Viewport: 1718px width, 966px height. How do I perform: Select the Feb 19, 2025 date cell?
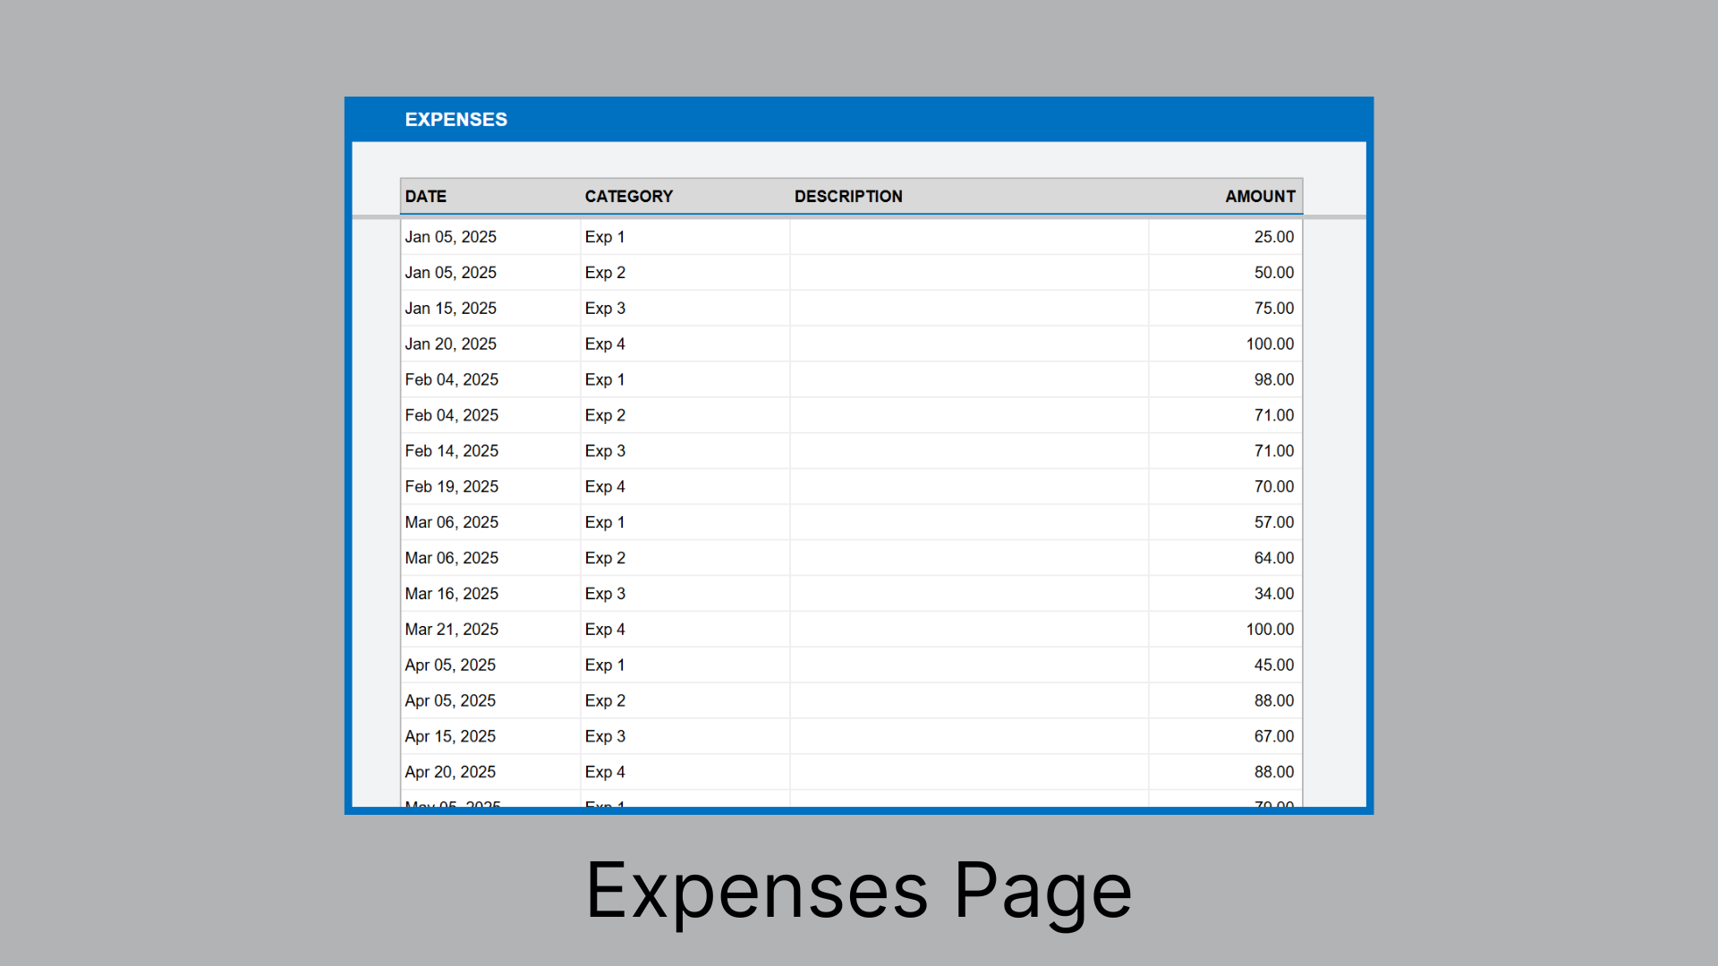tap(451, 487)
